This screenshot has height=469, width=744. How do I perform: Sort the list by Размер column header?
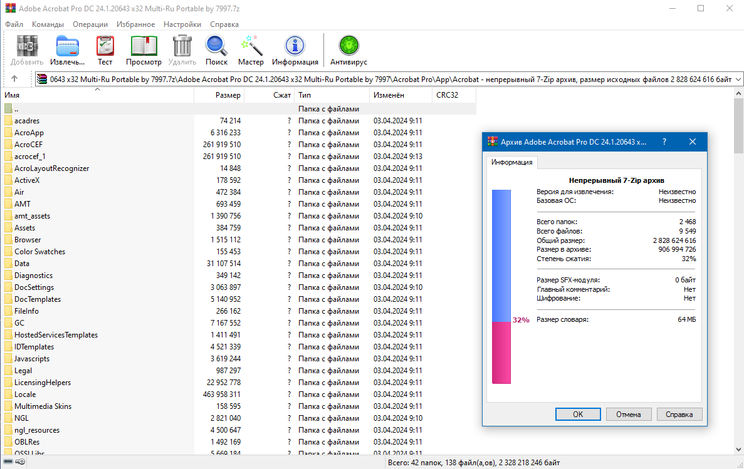pyautogui.click(x=219, y=95)
